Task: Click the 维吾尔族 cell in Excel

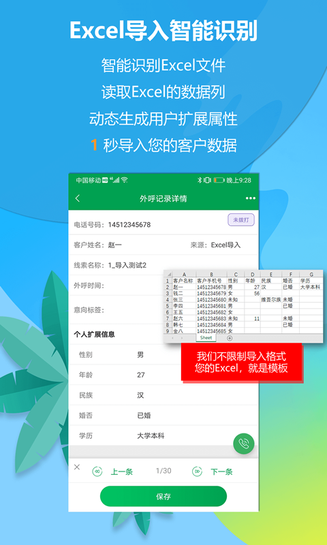Action: click(271, 300)
